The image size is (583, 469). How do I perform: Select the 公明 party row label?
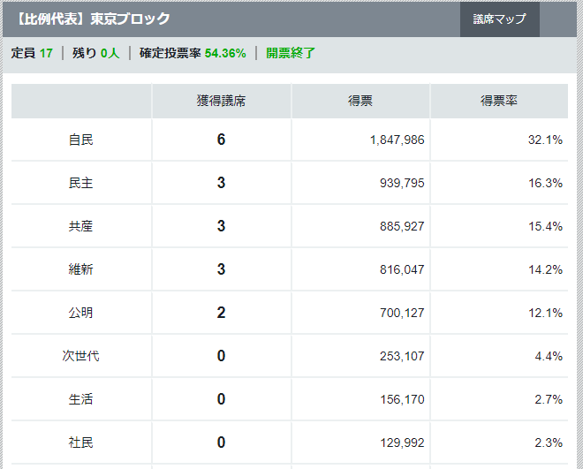point(80,313)
